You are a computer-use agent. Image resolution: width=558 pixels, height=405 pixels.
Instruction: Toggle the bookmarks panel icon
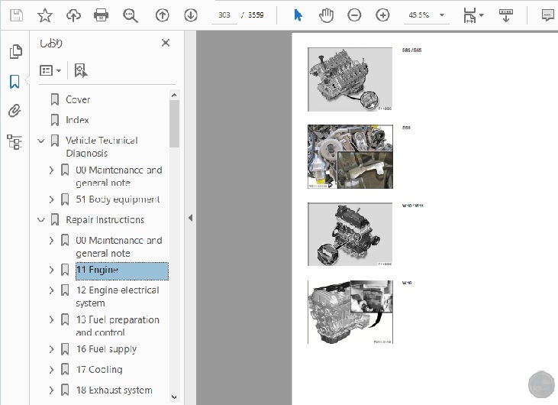[15, 82]
